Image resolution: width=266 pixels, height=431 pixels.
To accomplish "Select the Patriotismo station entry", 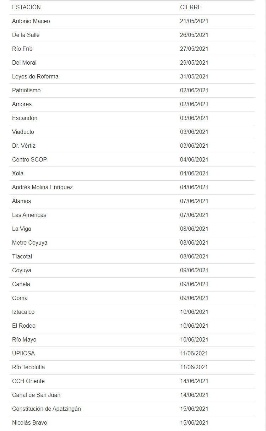I will pyautogui.click(x=26, y=90).
